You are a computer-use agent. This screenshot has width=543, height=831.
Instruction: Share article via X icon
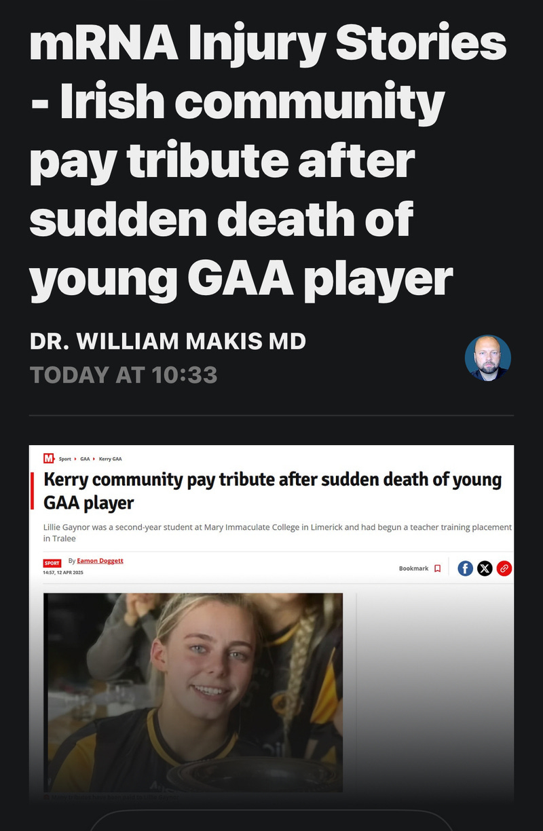pyautogui.click(x=485, y=568)
